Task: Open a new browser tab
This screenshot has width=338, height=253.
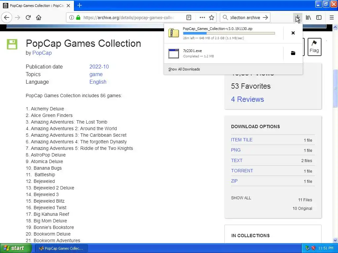Action: 80,5
